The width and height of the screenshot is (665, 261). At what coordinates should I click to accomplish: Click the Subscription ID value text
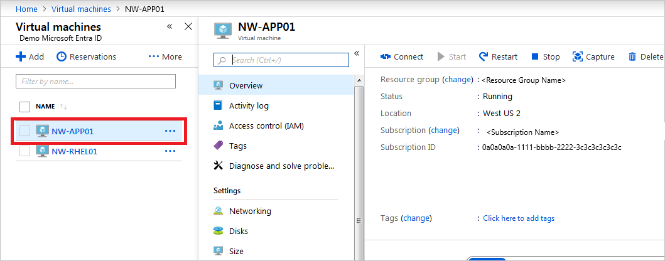(x=552, y=147)
